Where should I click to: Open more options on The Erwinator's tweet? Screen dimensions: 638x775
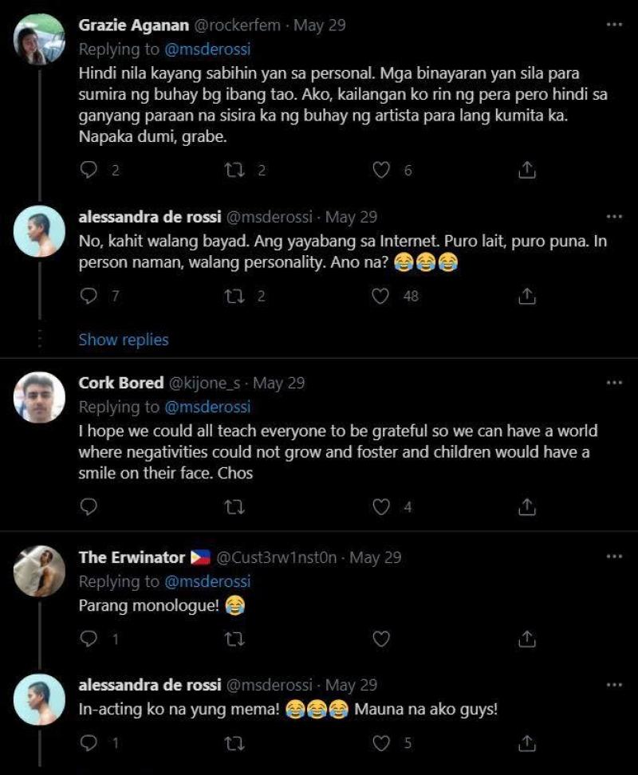tap(614, 557)
